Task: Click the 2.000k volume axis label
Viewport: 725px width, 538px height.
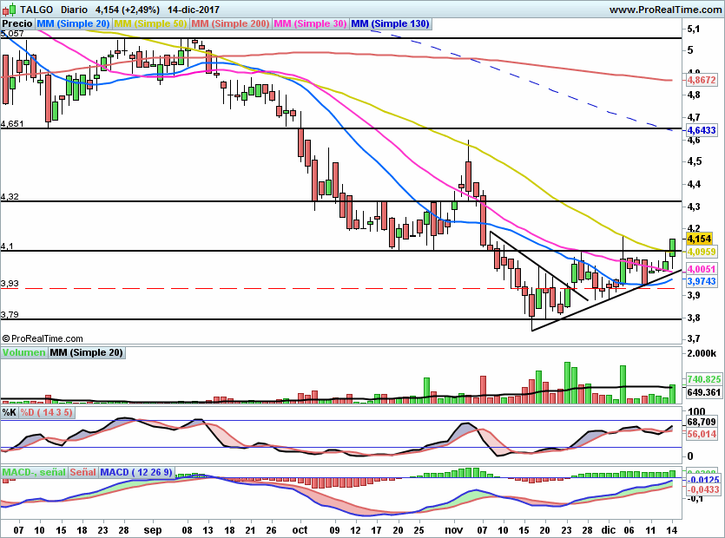Action: click(702, 353)
